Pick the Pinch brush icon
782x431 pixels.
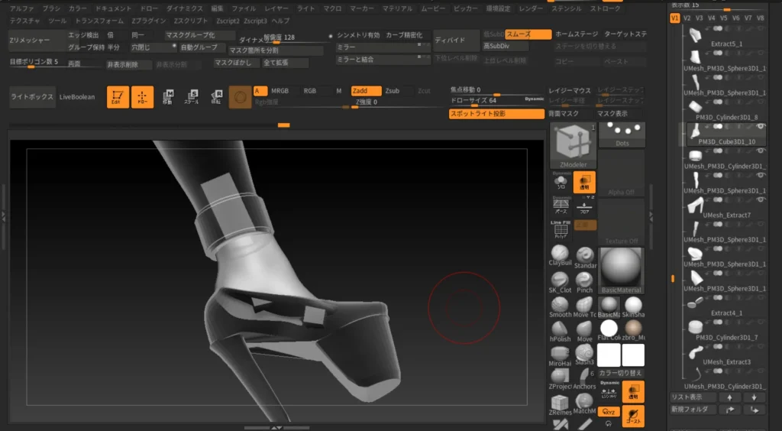point(584,280)
